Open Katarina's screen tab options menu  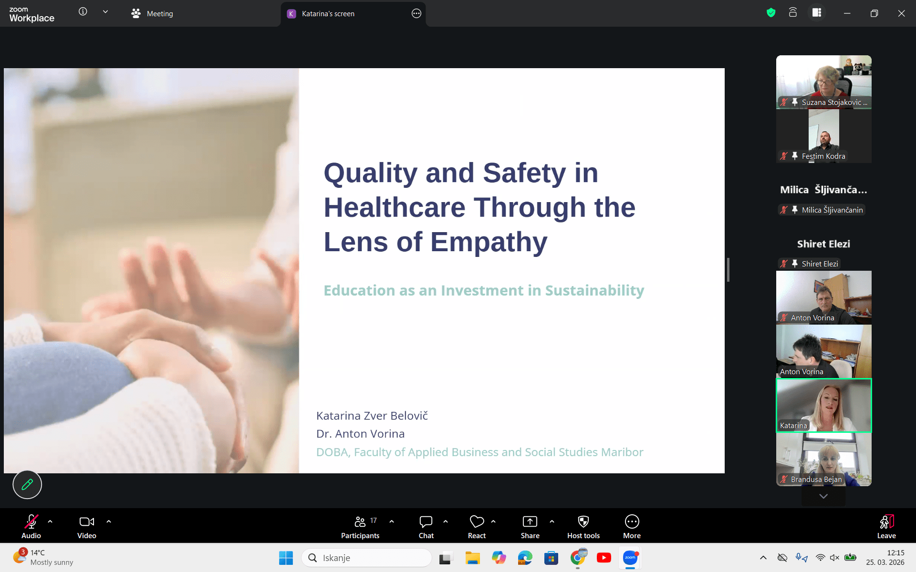point(416,14)
